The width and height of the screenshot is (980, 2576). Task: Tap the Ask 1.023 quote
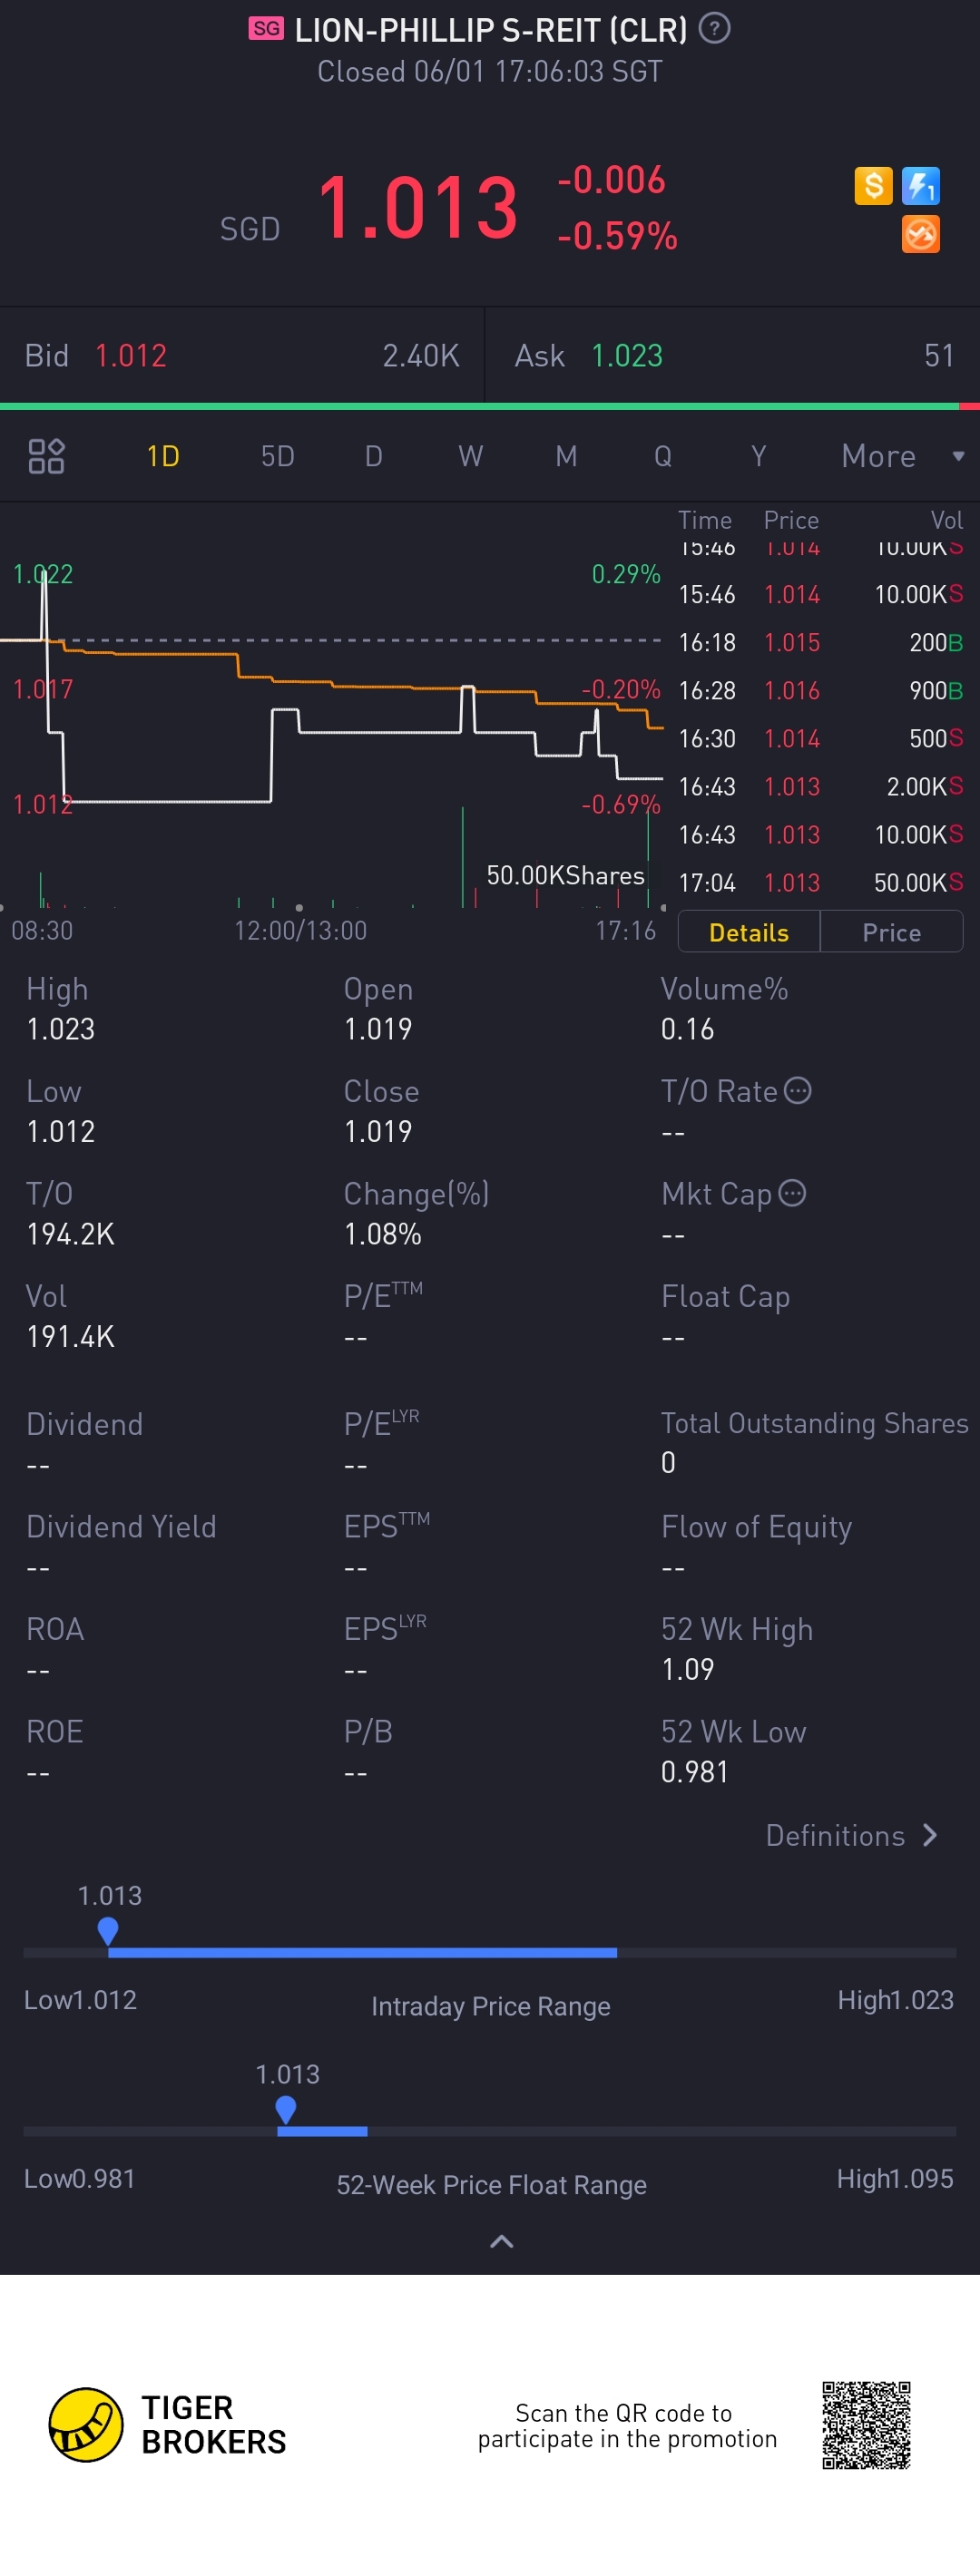coord(626,355)
